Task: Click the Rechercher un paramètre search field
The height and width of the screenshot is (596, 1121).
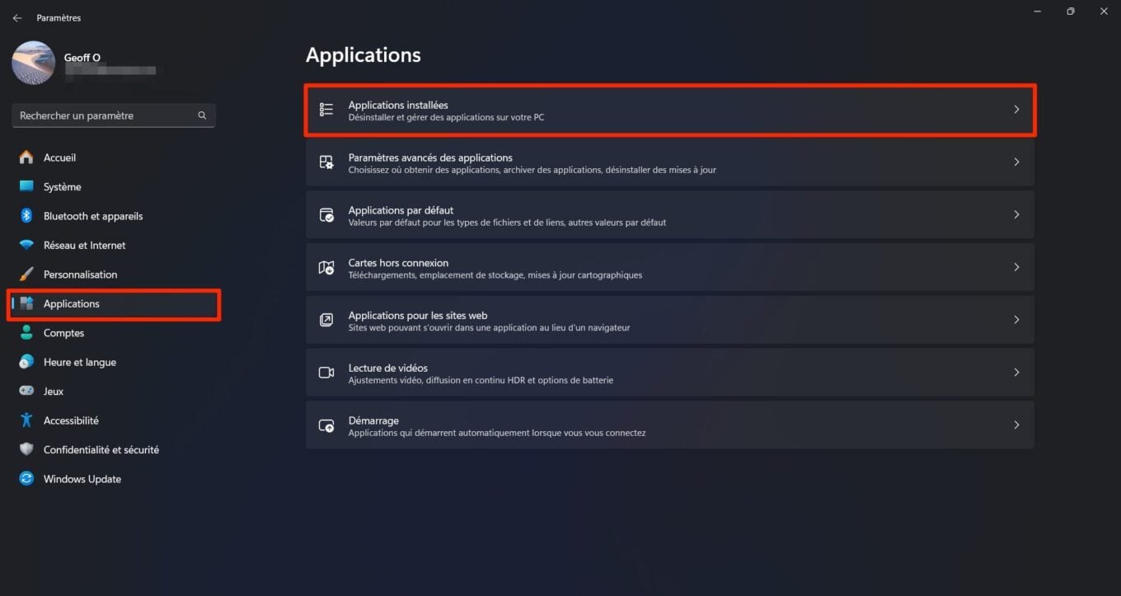Action: point(114,115)
